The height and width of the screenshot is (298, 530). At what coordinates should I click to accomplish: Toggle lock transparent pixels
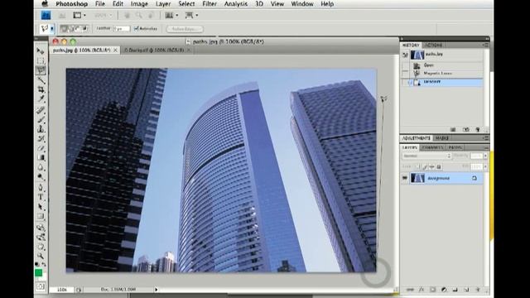coord(417,166)
